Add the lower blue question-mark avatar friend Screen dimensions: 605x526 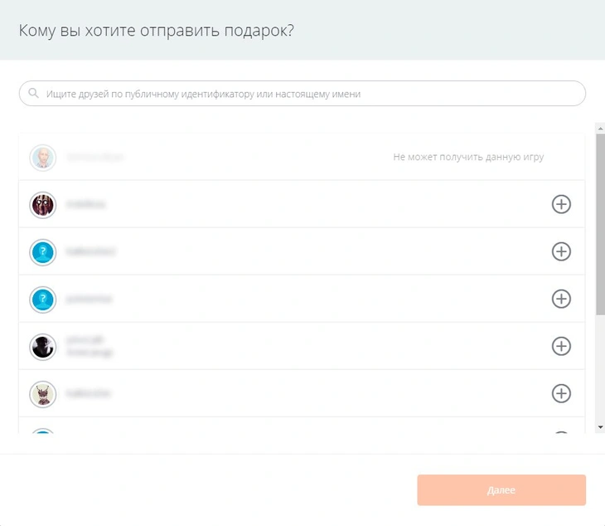click(x=561, y=299)
